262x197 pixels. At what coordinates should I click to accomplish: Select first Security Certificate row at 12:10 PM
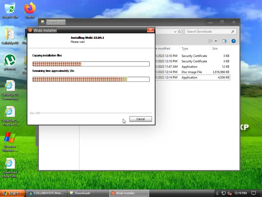click(193, 56)
